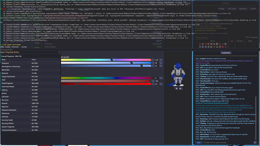Select the Musician role row

coord(31,100)
